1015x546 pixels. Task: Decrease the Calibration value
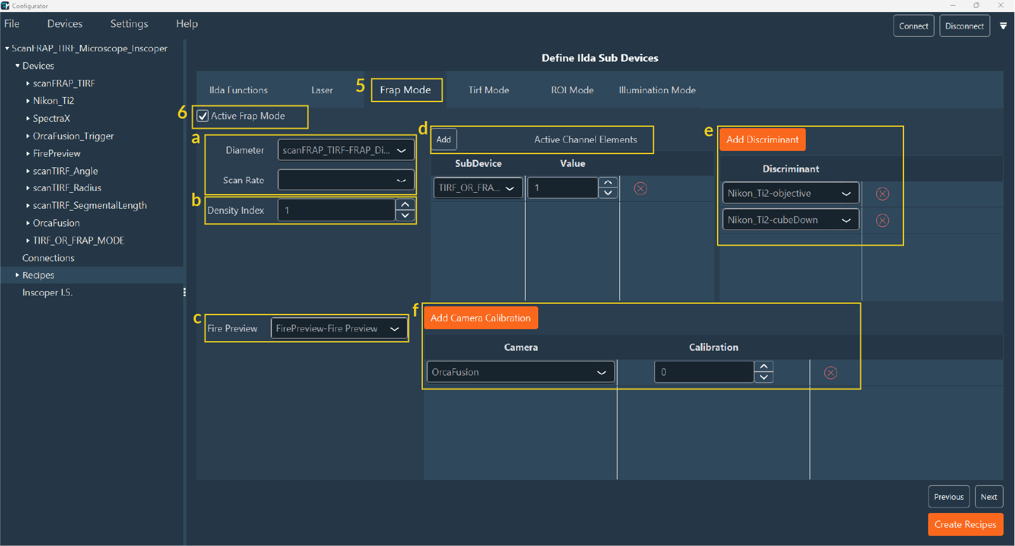click(764, 377)
